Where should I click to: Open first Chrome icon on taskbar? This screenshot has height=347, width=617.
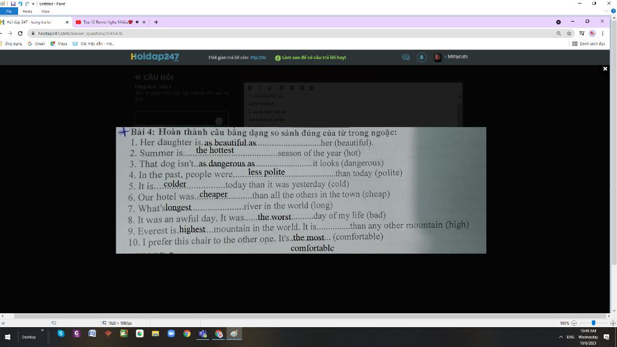click(187, 334)
